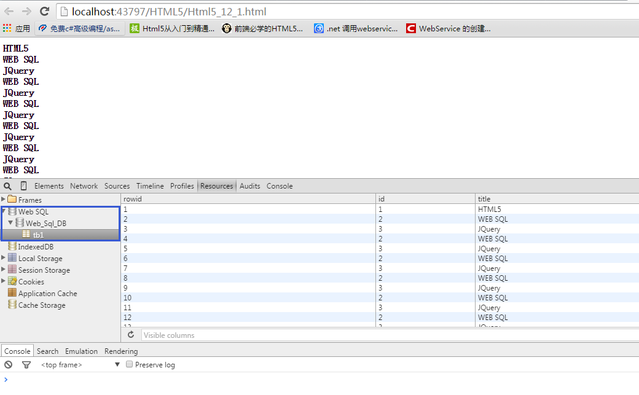Open the top Console tab
The image size is (639, 395).
(280, 186)
